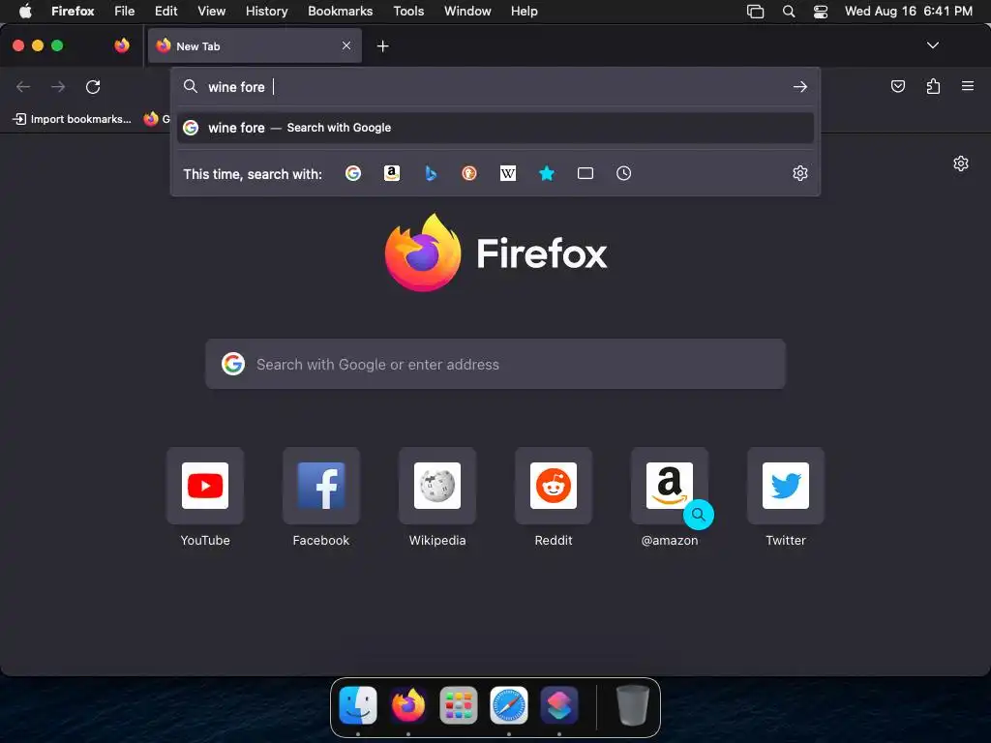Image resolution: width=991 pixels, height=743 pixels.
Task: Go forward one page
Action: point(58,86)
